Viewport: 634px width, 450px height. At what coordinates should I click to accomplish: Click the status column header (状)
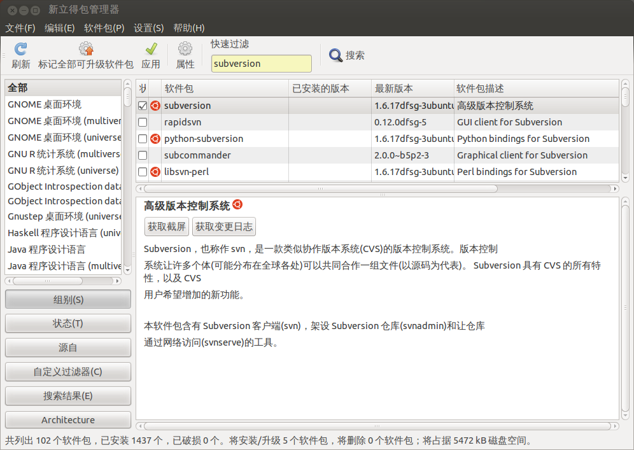tap(143, 88)
